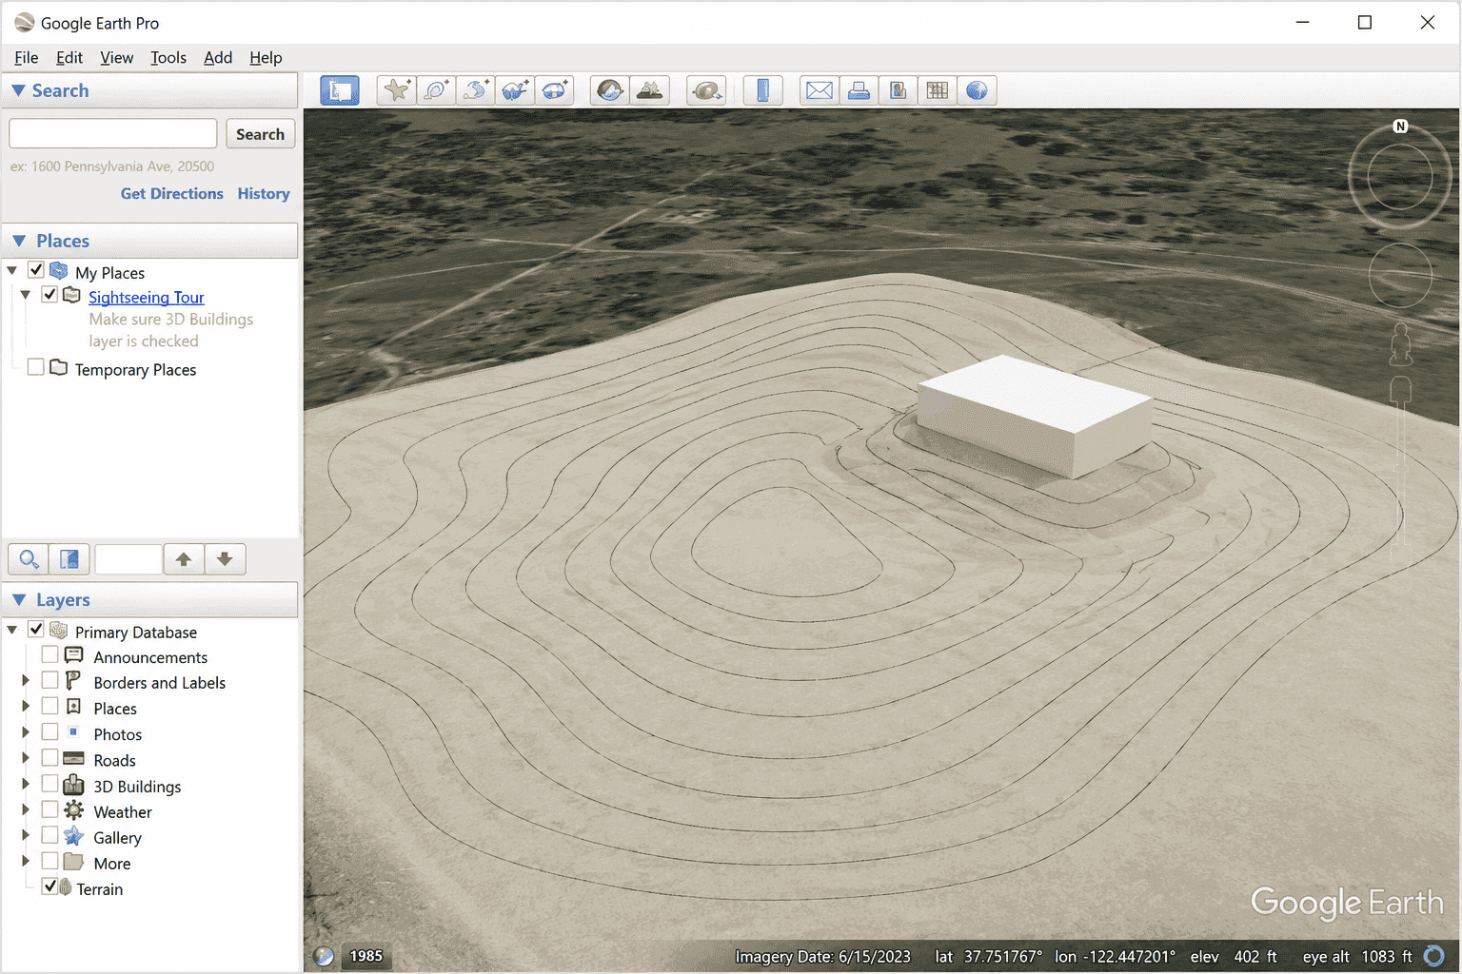Move selected place down arrow
The height and width of the screenshot is (974, 1462).
[x=225, y=559]
